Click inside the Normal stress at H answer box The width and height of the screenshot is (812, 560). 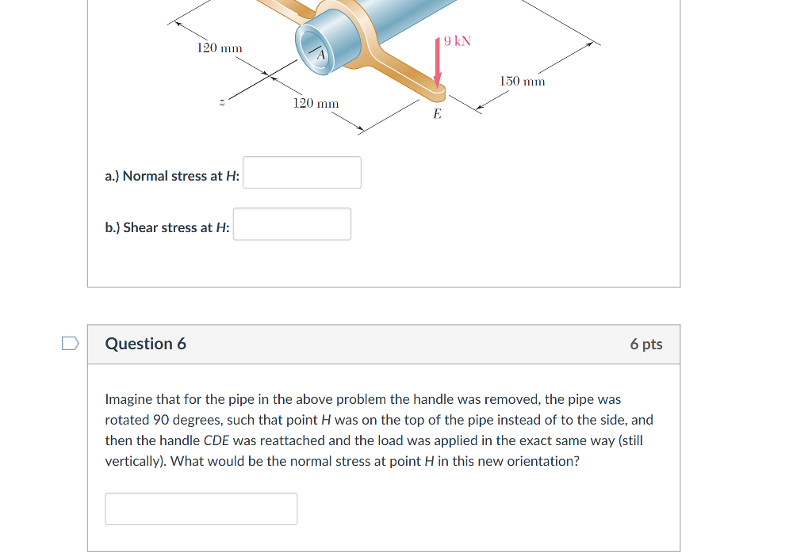click(301, 172)
